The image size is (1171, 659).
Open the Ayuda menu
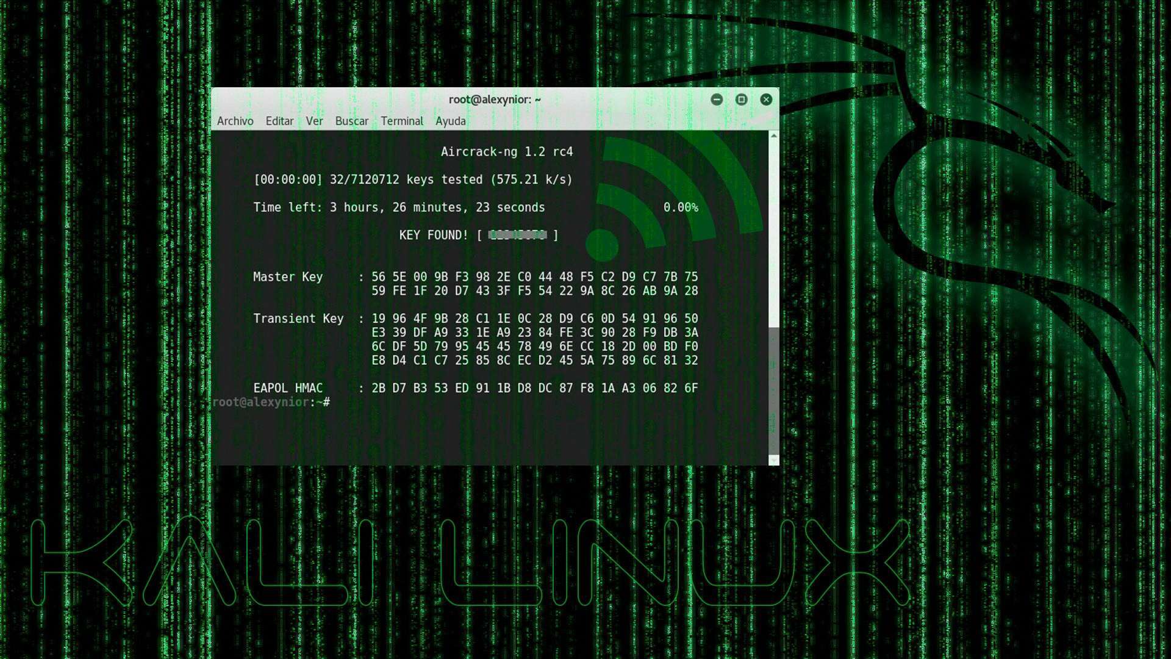coord(450,121)
